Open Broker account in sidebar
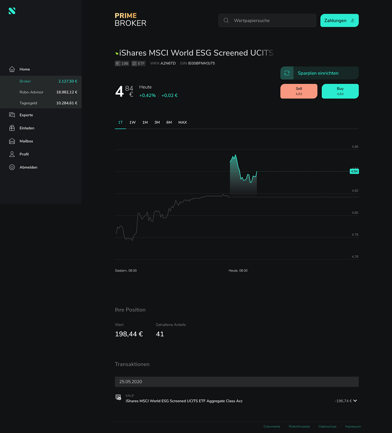This screenshot has height=433, width=392. click(x=41, y=81)
